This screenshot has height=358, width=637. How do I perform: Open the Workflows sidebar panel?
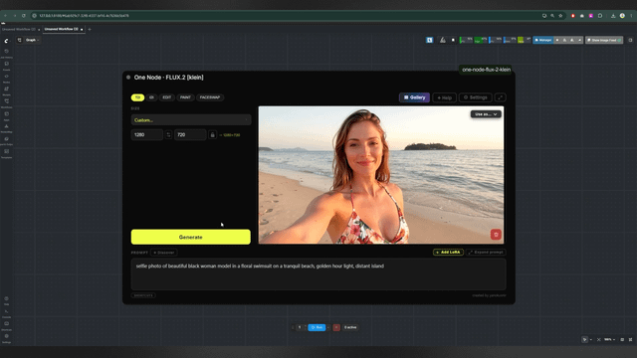point(7,103)
